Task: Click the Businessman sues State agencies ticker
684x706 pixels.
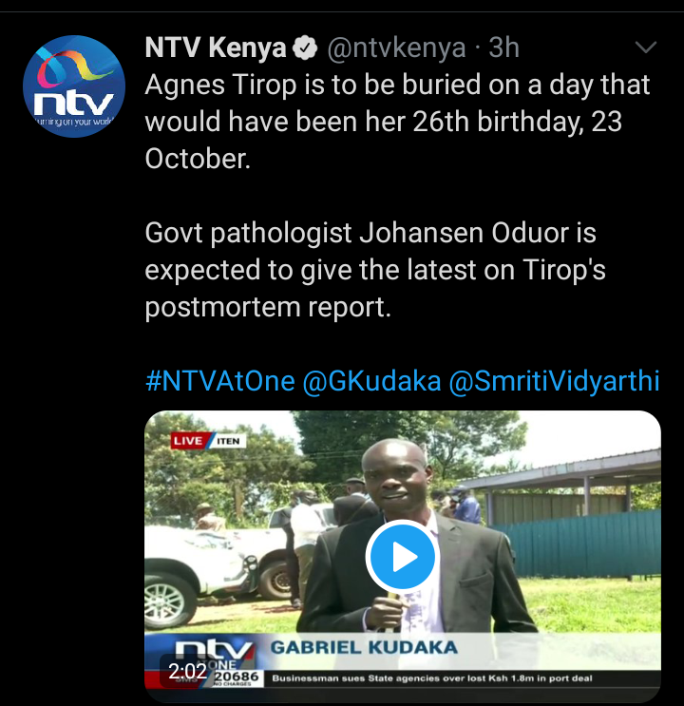Action: (x=432, y=678)
